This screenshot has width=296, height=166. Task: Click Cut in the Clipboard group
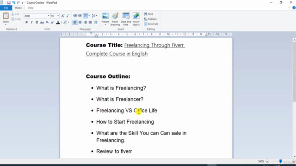coord(15,14)
